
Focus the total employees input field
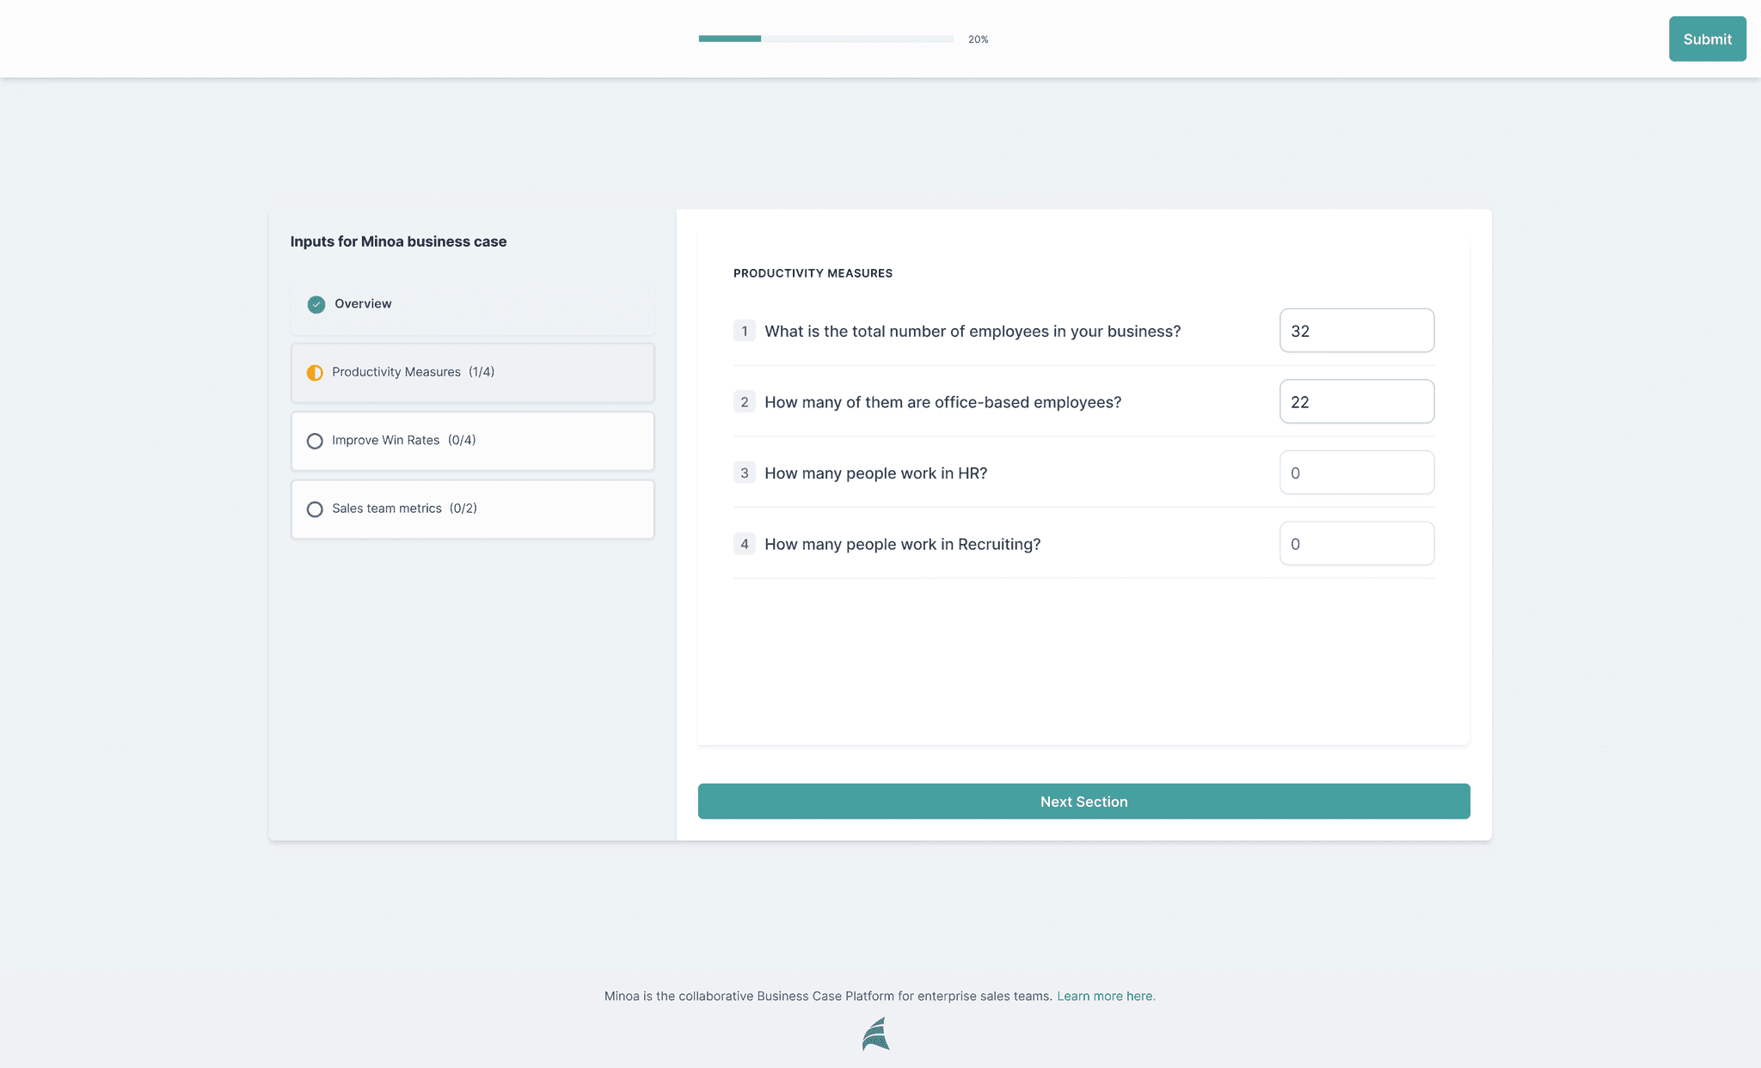coord(1356,331)
